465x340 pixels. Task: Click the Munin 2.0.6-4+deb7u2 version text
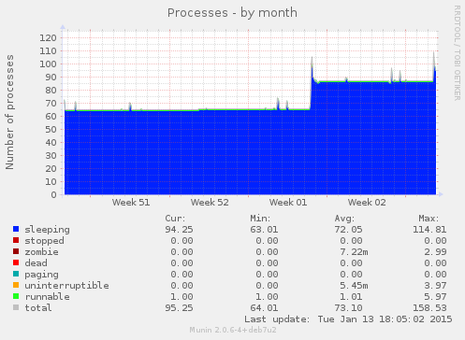point(233,330)
